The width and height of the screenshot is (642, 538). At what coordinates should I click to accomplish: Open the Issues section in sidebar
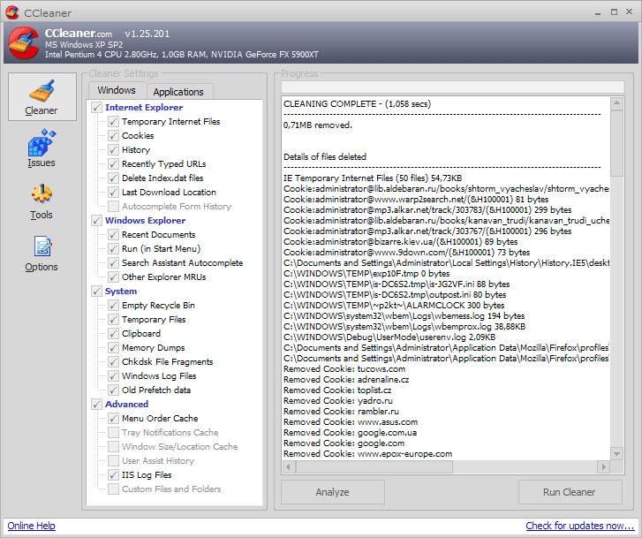coord(42,148)
